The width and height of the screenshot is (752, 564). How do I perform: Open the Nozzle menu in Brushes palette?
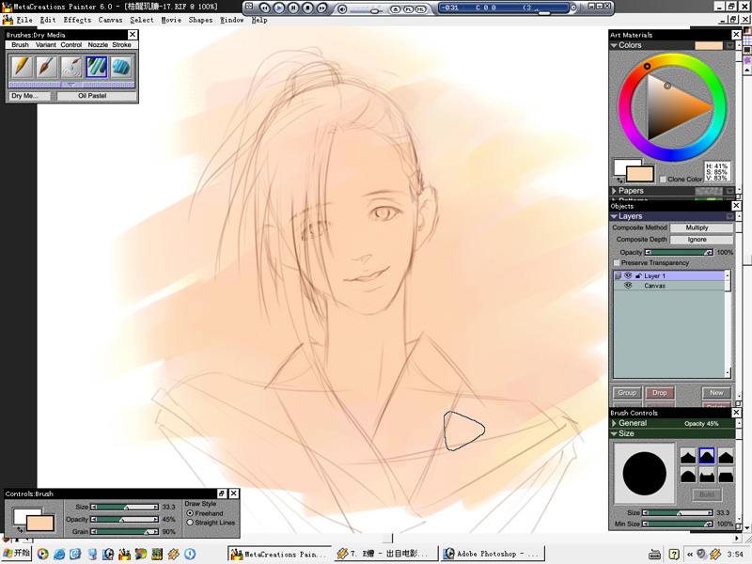click(98, 44)
